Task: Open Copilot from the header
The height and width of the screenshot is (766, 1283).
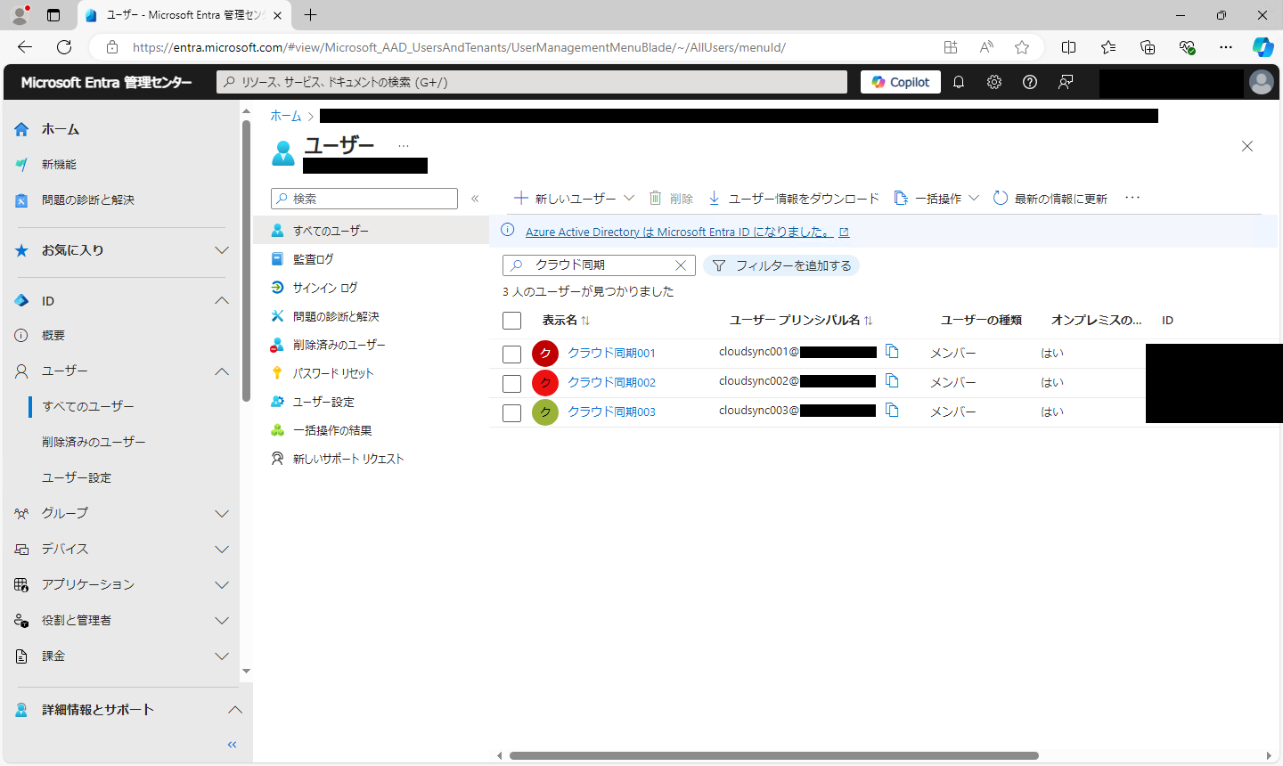Action: point(900,82)
